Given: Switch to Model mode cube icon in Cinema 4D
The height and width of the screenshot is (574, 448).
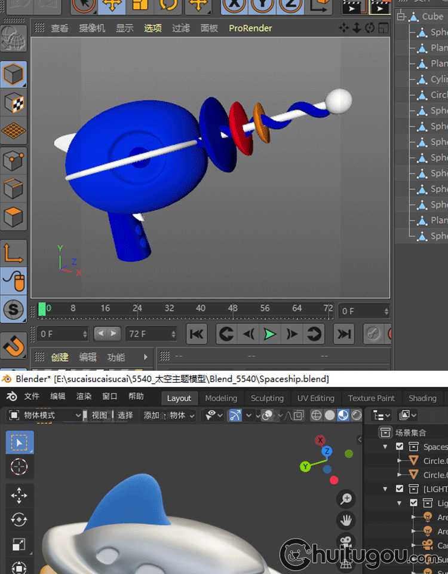Looking at the screenshot, I should pos(14,75).
